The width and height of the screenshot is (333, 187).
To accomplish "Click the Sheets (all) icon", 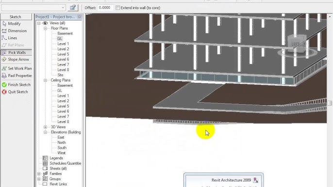I will click(x=45, y=168).
